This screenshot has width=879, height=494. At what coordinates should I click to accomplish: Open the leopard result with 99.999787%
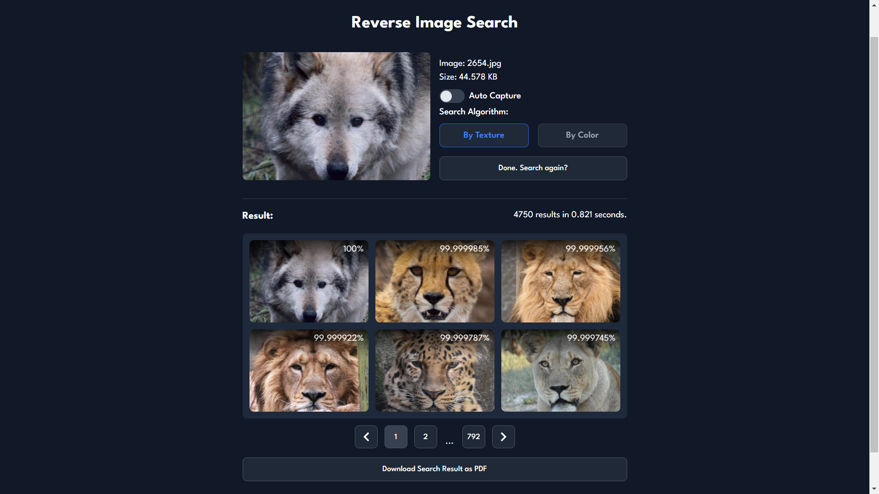click(434, 370)
